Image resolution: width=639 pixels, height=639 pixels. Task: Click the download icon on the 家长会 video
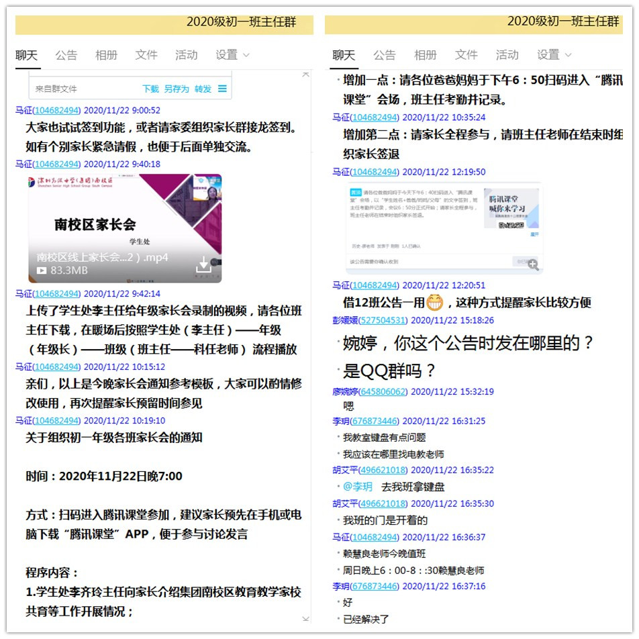(x=203, y=264)
